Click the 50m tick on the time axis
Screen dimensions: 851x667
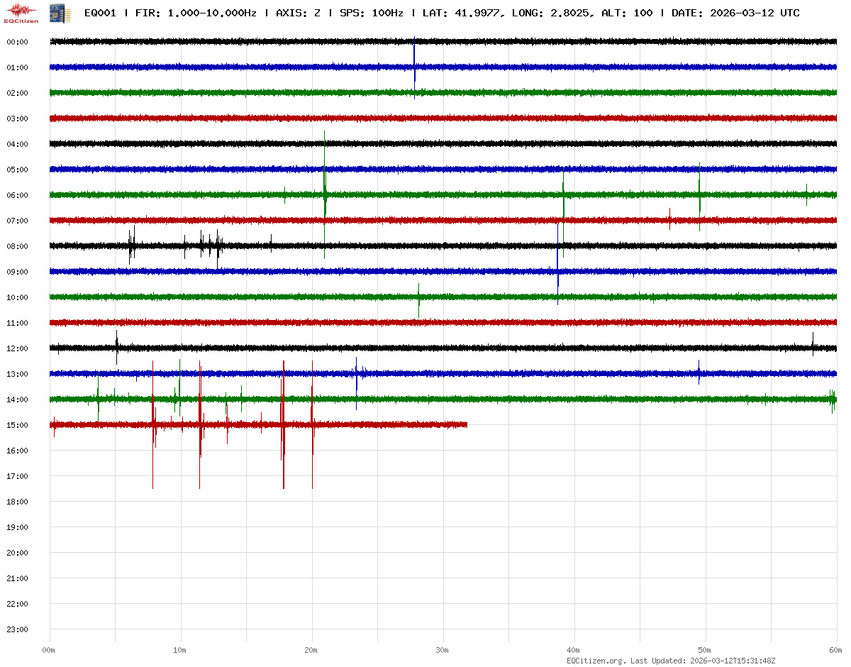click(x=705, y=650)
